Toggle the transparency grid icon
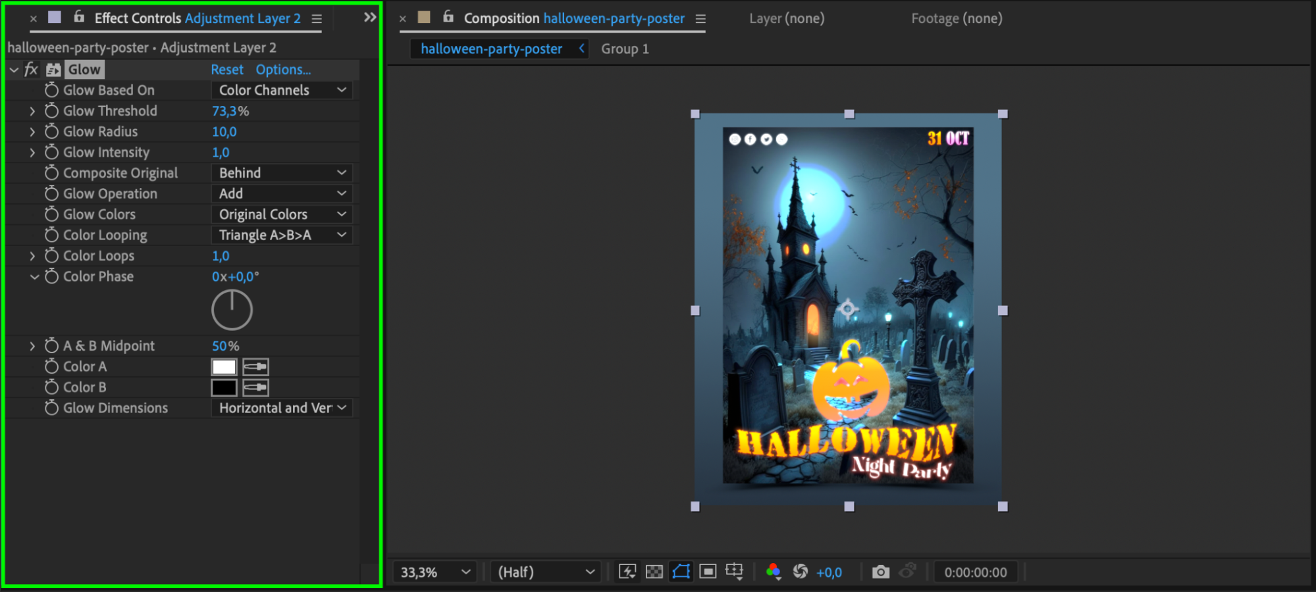The width and height of the screenshot is (1316, 592). [x=654, y=572]
